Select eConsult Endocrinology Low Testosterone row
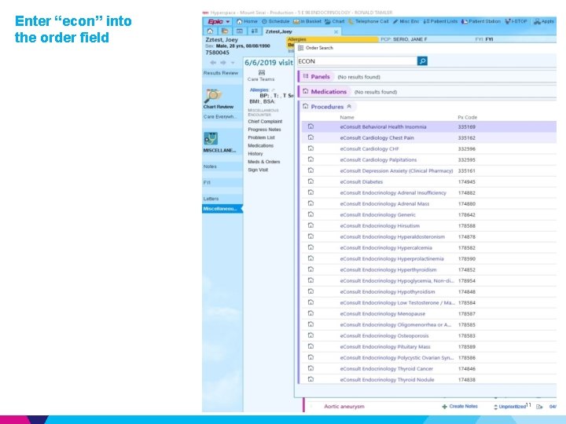This screenshot has width=566, height=424. (x=429, y=302)
